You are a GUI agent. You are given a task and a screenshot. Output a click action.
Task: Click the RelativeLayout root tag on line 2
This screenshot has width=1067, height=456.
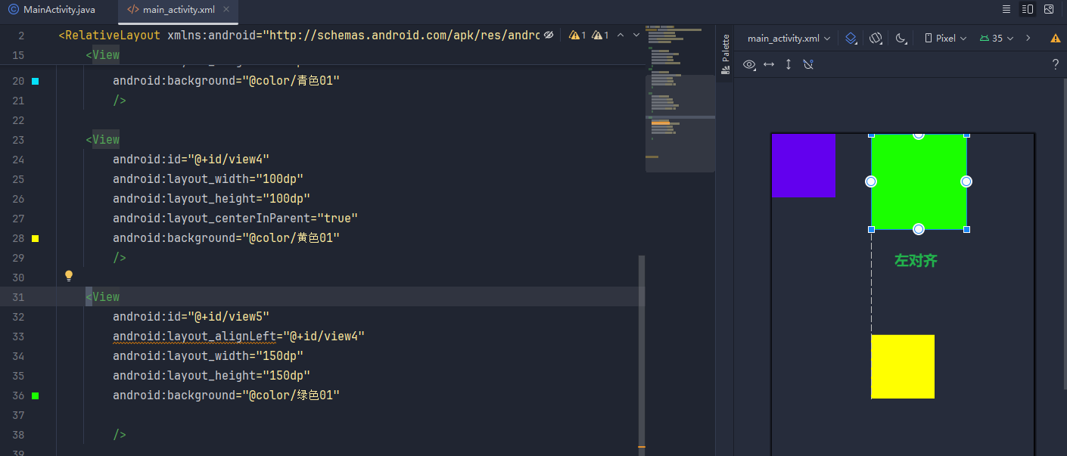[110, 35]
